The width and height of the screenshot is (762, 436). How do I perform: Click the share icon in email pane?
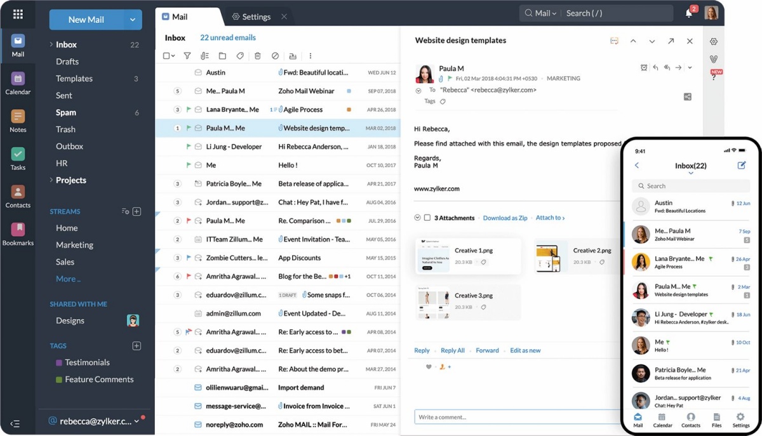(688, 97)
